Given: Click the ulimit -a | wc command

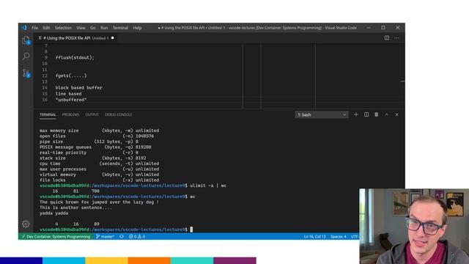Looking at the screenshot, I should point(208,186).
